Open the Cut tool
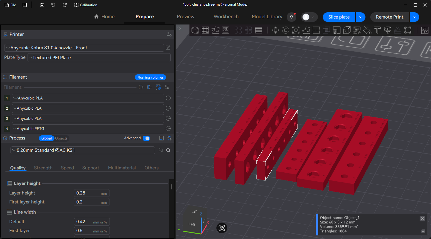The height and width of the screenshot is (239, 431). (316, 30)
